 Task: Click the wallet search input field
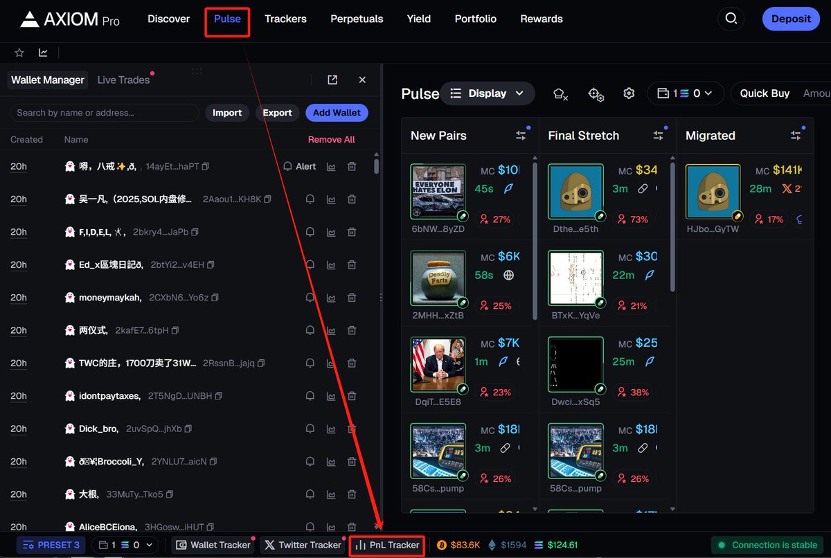click(104, 113)
